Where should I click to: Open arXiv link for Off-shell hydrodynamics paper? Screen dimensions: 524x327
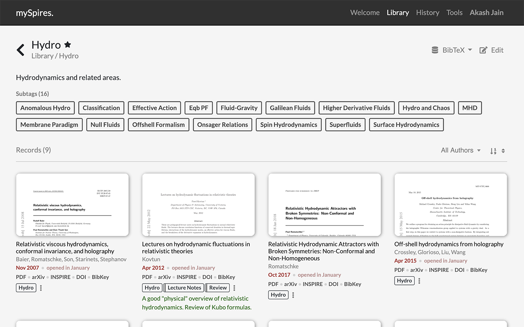(417, 270)
